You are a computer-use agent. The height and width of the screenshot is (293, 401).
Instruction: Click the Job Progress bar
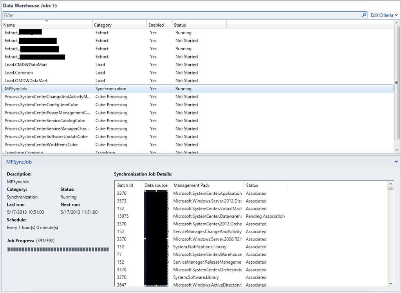click(x=58, y=249)
